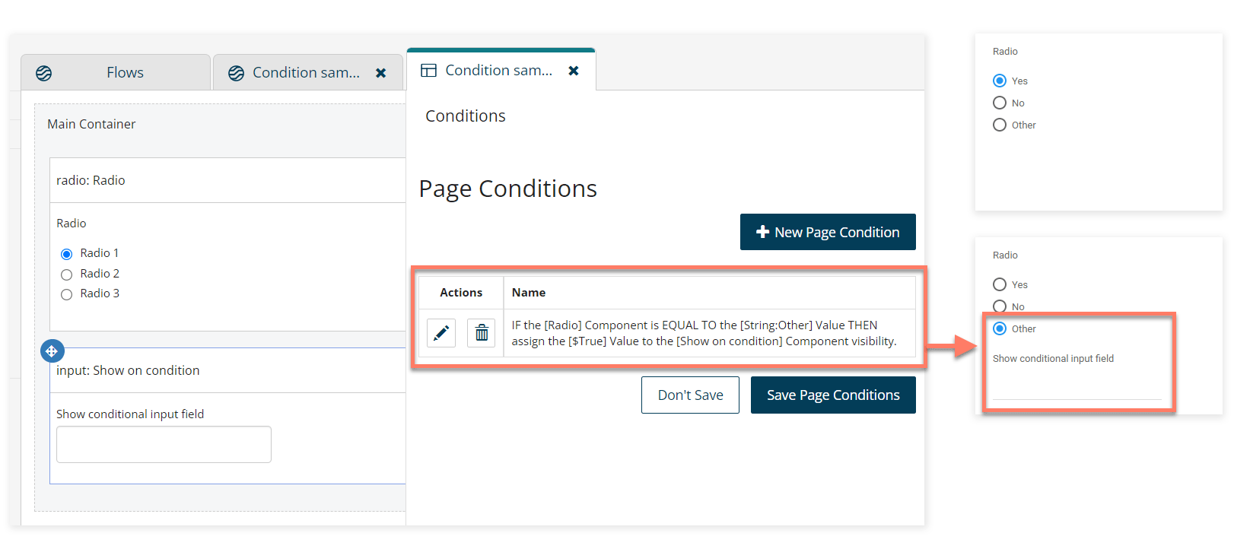Close the active Condition sam... page tab
The height and width of the screenshot is (552, 1234).
pos(574,71)
